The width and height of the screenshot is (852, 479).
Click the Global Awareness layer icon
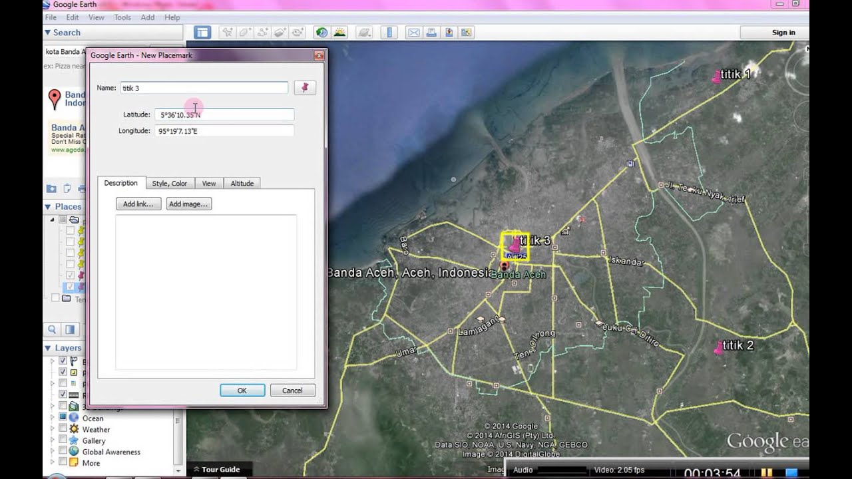point(73,452)
